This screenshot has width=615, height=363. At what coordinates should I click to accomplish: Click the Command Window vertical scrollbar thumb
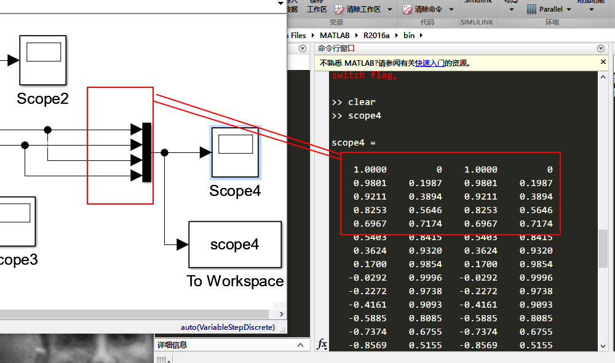click(x=603, y=249)
